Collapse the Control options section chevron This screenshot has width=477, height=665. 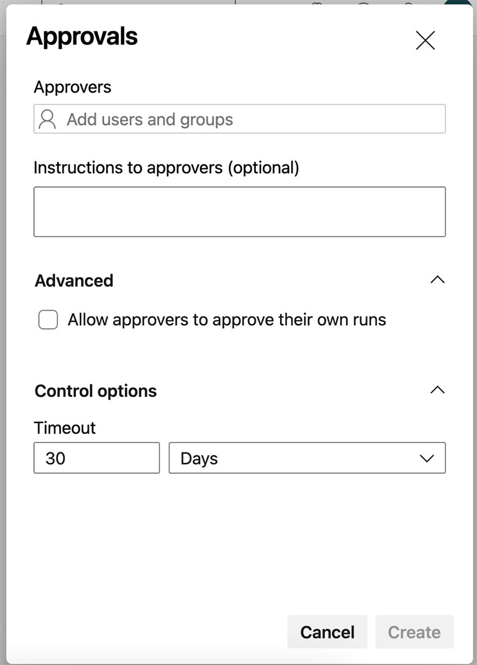click(x=438, y=390)
